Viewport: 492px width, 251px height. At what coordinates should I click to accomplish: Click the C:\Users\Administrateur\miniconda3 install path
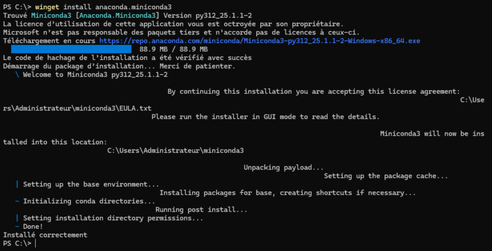(x=175, y=150)
